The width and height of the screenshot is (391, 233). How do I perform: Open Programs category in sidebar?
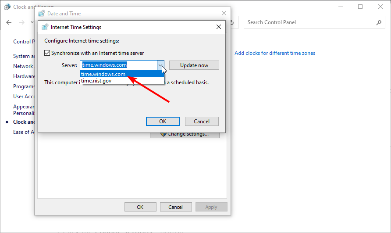pos(24,86)
